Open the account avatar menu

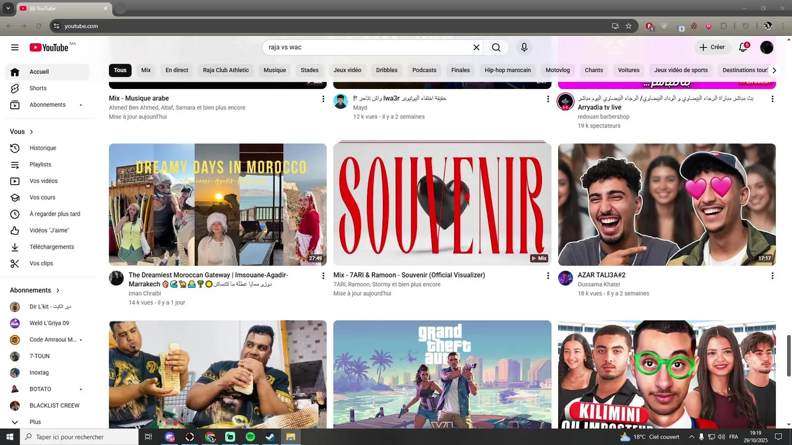coord(767,48)
